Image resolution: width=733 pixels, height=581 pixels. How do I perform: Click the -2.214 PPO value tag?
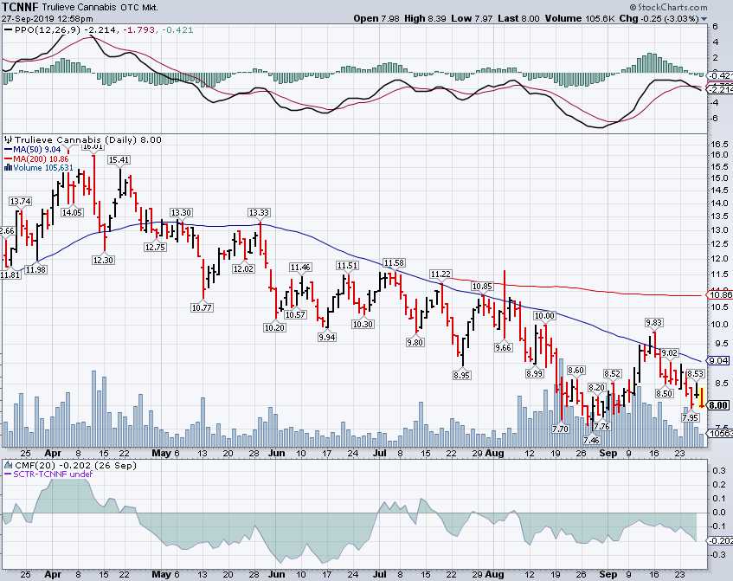(x=720, y=90)
